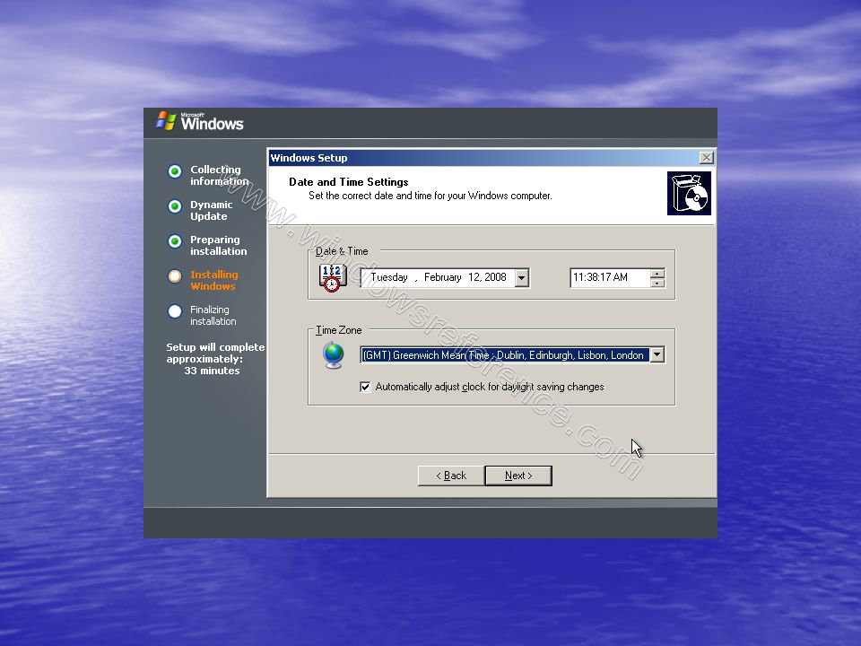Click the Collecting information label

[219, 175]
